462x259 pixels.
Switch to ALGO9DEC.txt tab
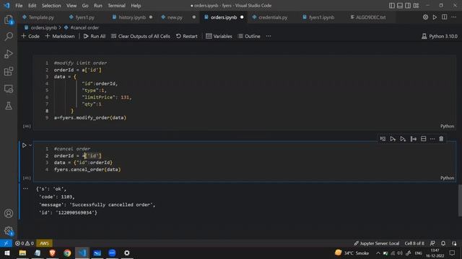[x=370, y=17]
